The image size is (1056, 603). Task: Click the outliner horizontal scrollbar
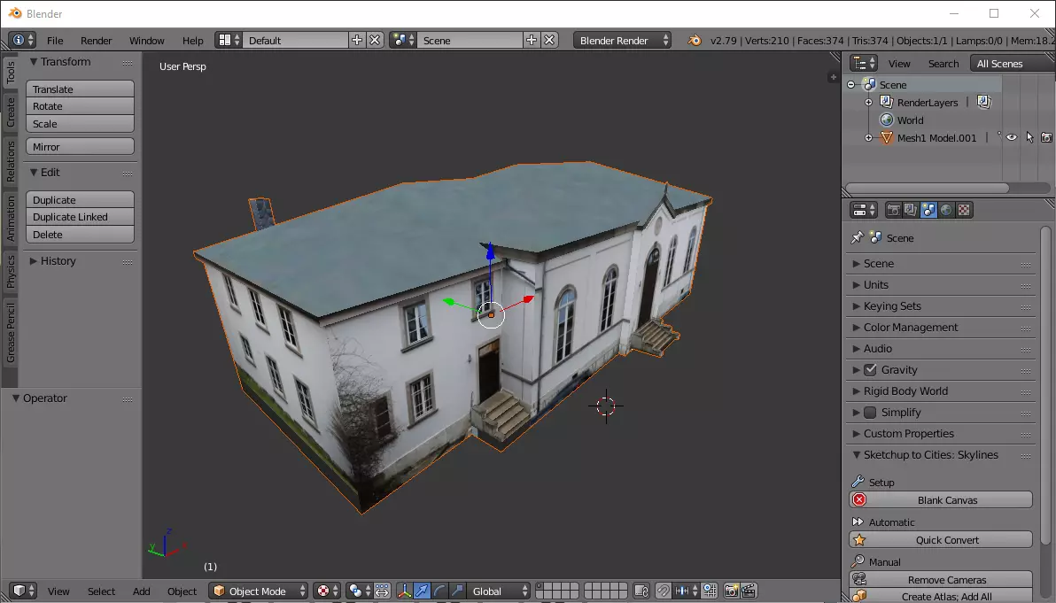[x=927, y=188]
